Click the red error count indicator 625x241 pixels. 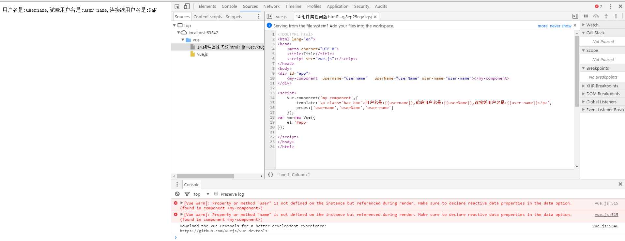point(599,6)
